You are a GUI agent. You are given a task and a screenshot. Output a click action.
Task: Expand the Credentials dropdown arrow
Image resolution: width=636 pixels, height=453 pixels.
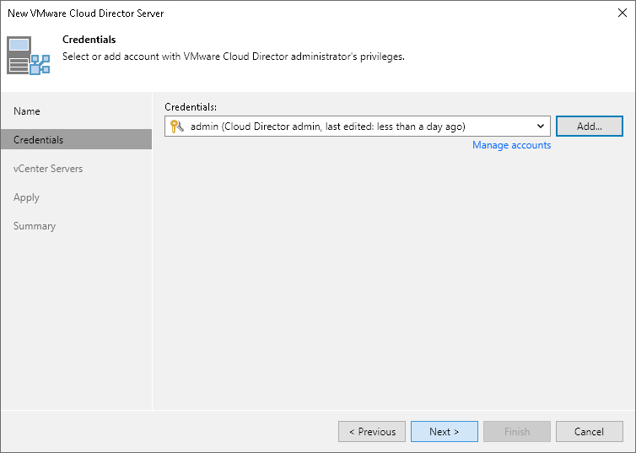coord(541,127)
